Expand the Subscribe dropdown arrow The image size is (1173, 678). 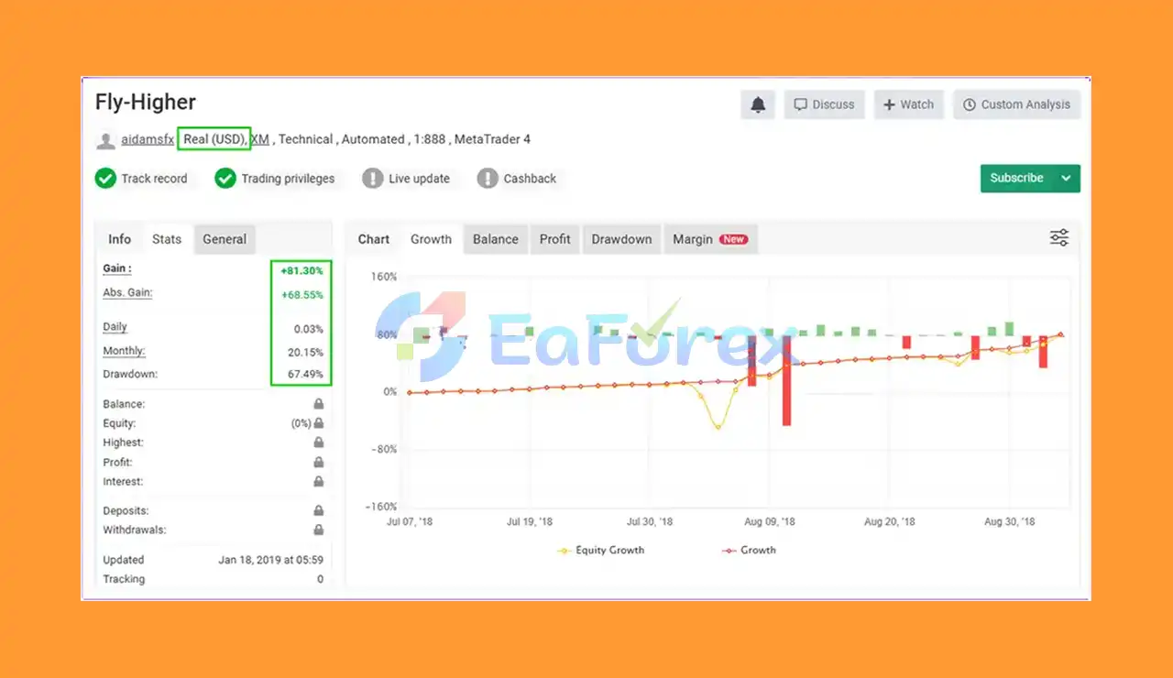click(x=1066, y=178)
